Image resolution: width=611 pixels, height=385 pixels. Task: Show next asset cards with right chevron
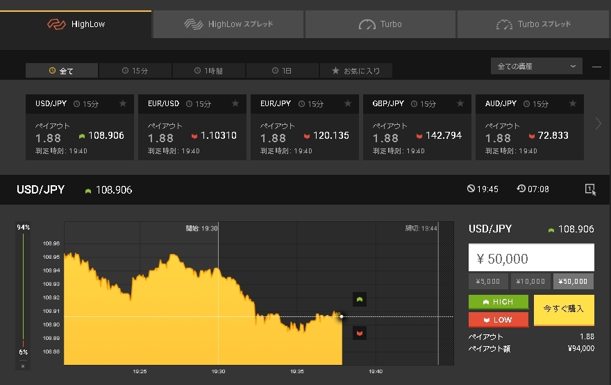click(x=598, y=123)
